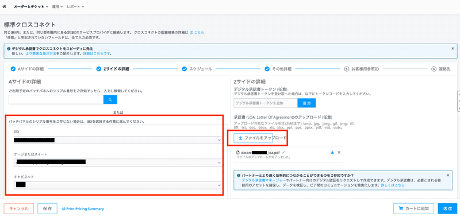The image size is (460, 217).
Task: Click the info icon in the partner notice
Action: 239,176
